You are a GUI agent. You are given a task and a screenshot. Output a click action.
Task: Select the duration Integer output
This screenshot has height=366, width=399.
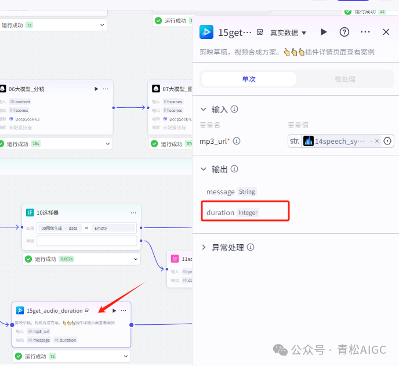pyautogui.click(x=233, y=212)
